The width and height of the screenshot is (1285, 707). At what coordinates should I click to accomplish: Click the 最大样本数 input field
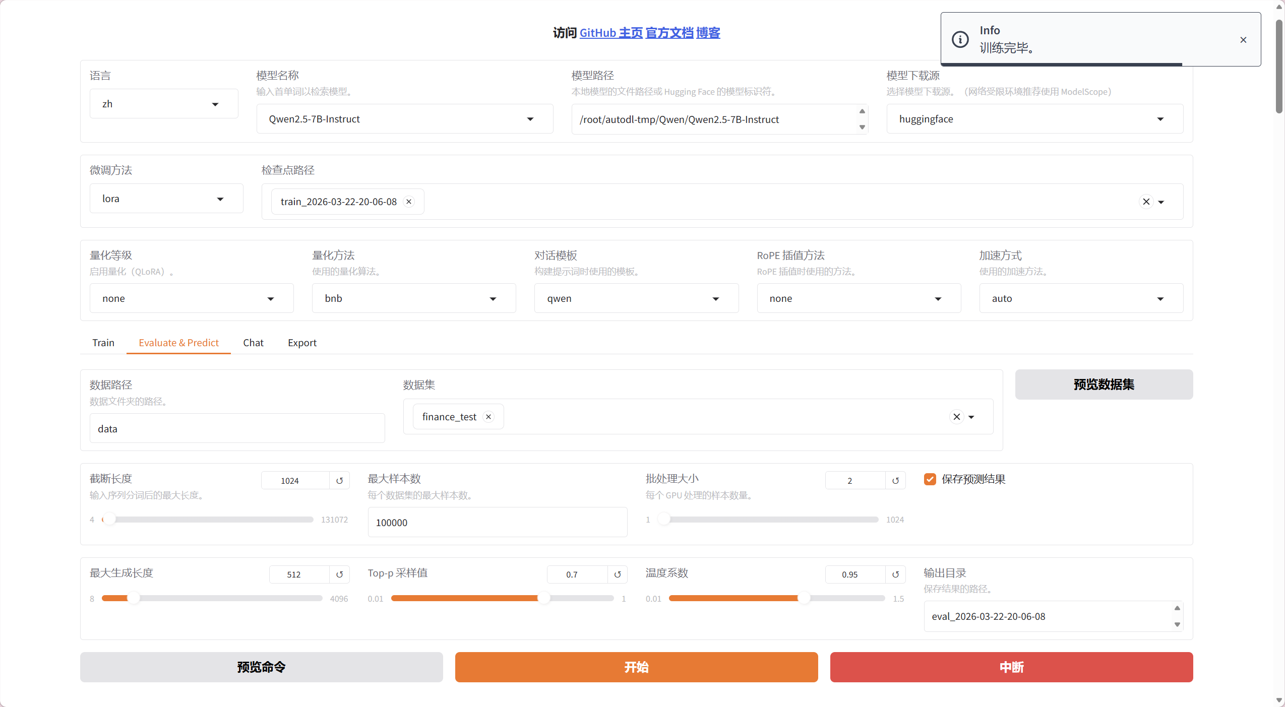497,523
